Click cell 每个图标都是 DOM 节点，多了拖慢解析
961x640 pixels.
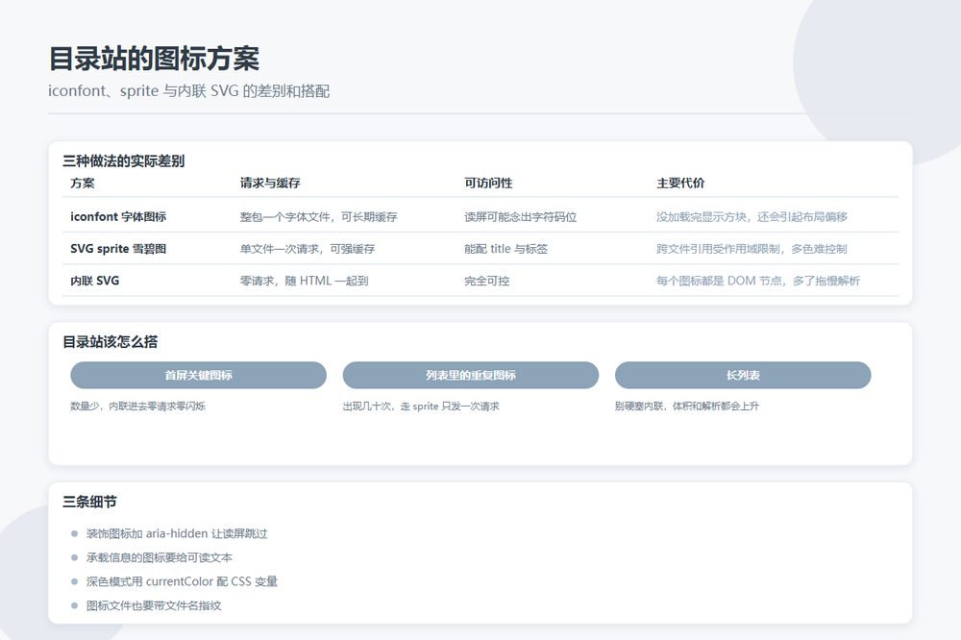[758, 281]
